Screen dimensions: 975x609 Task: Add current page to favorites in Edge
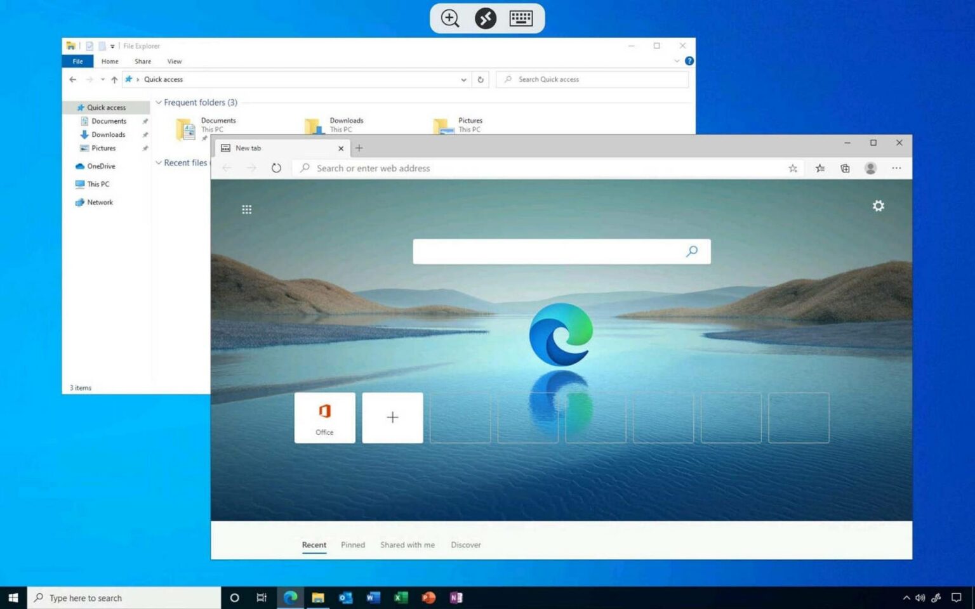pos(792,168)
